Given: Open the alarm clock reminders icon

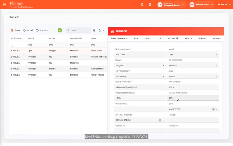Looking at the screenshot, I should point(150,4).
